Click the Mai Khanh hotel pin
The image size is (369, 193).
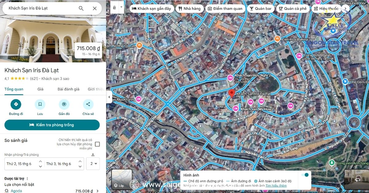(x=138, y=99)
